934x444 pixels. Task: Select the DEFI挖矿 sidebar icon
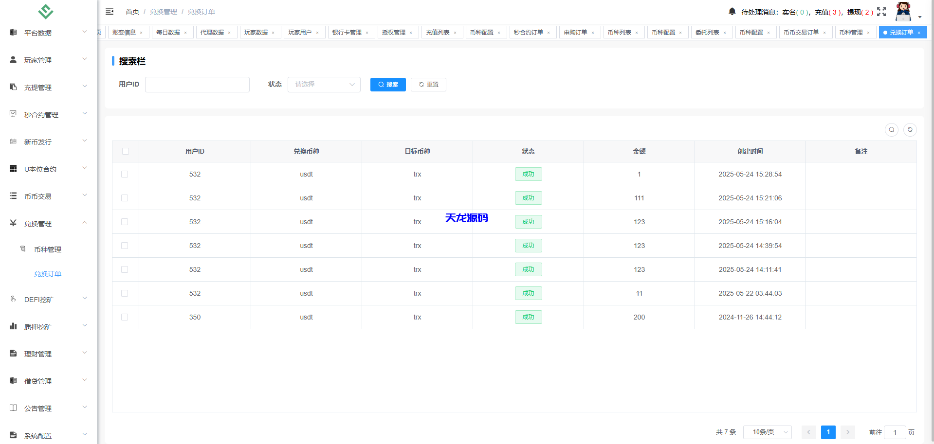13,298
